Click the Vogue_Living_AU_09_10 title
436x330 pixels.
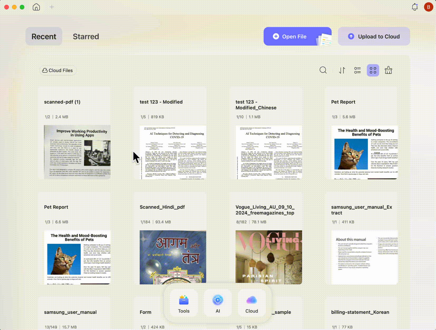(x=265, y=210)
